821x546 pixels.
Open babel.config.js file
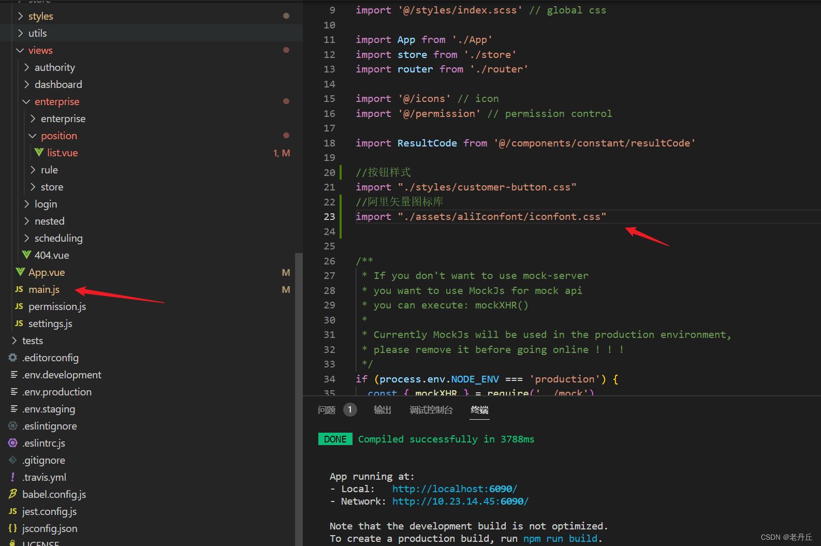(54, 494)
